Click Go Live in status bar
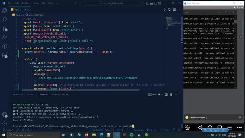Viewport: 245px width, 138px height. [152, 130]
